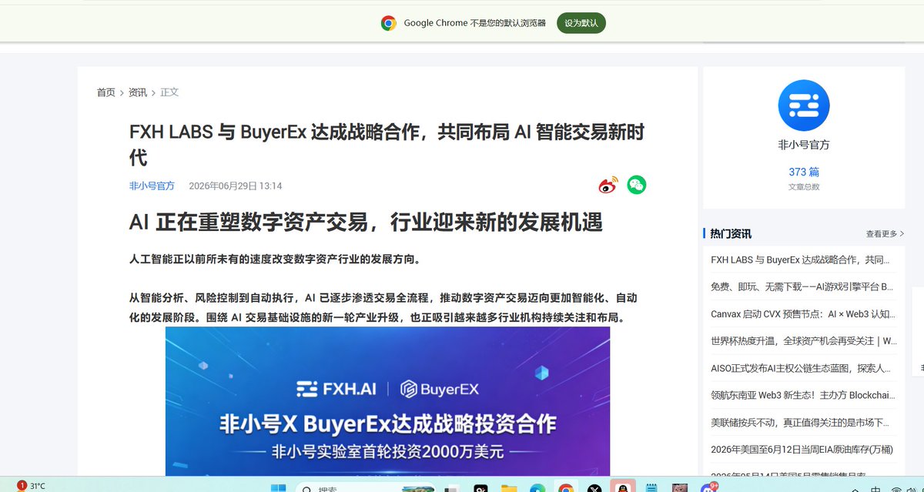Click the FXH.AI BuyerEX banner image
Screen dimensions: 924x492
[387, 401]
